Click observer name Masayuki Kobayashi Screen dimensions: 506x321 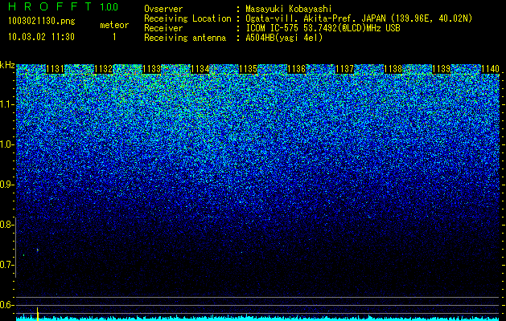point(289,9)
